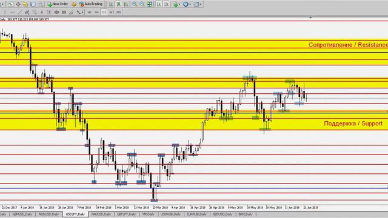The width and height of the screenshot is (388, 218).
Task: Open the Indicators list dropdown
Action: 176,4
